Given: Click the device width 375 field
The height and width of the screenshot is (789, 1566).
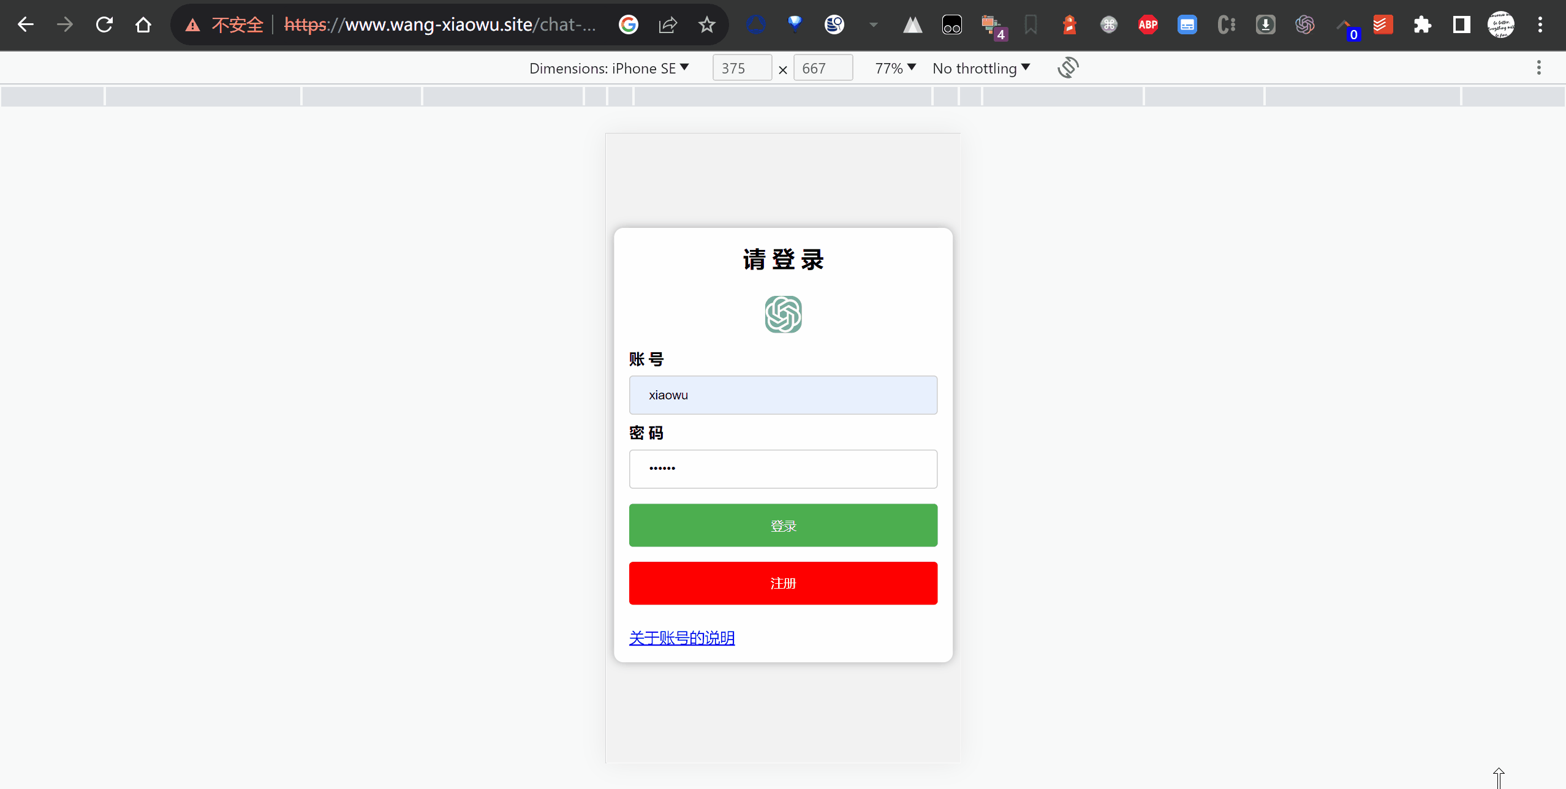Looking at the screenshot, I should 741,68.
